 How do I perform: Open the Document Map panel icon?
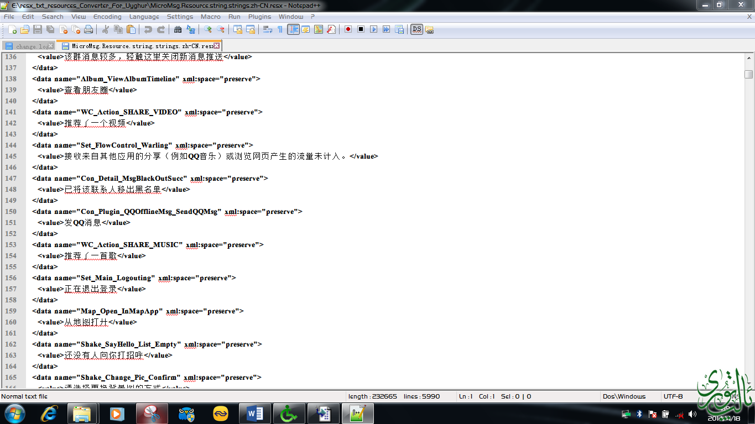[319, 29]
